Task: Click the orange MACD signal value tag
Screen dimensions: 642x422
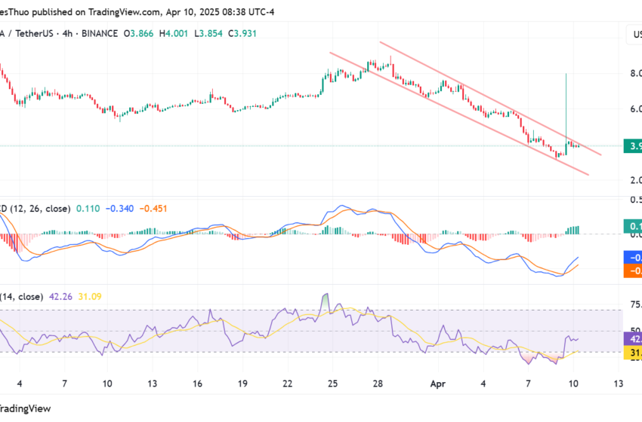Action: click(632, 271)
